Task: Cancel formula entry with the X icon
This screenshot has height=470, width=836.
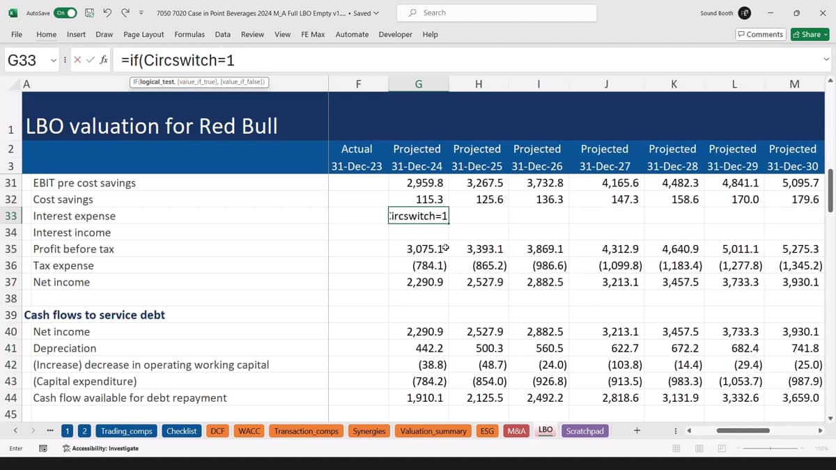Action: coord(77,60)
